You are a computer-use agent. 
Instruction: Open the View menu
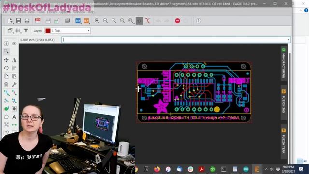click(x=31, y=12)
